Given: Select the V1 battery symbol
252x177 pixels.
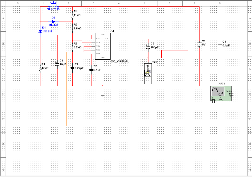Looking at the screenshot, I should tap(199, 45).
